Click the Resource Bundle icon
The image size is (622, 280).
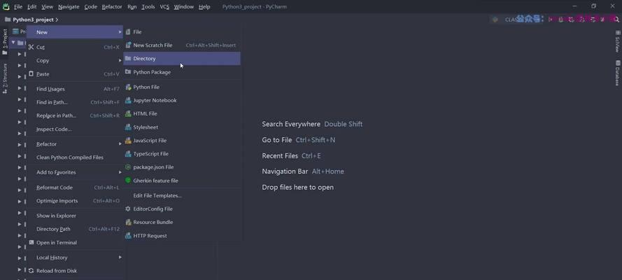tap(128, 222)
